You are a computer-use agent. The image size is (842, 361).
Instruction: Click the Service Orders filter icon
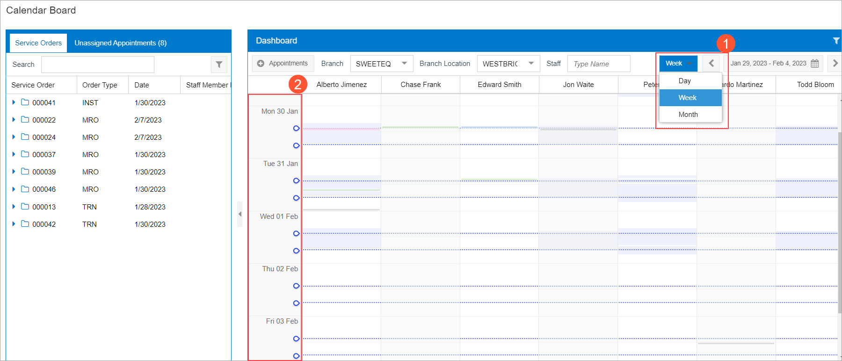(219, 65)
